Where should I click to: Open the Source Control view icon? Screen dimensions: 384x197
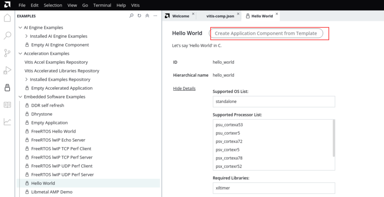(8, 53)
